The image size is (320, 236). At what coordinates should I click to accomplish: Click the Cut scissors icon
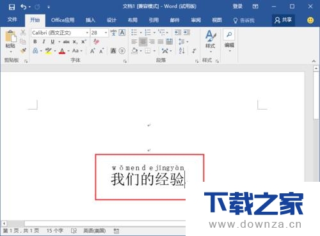click(x=23, y=33)
